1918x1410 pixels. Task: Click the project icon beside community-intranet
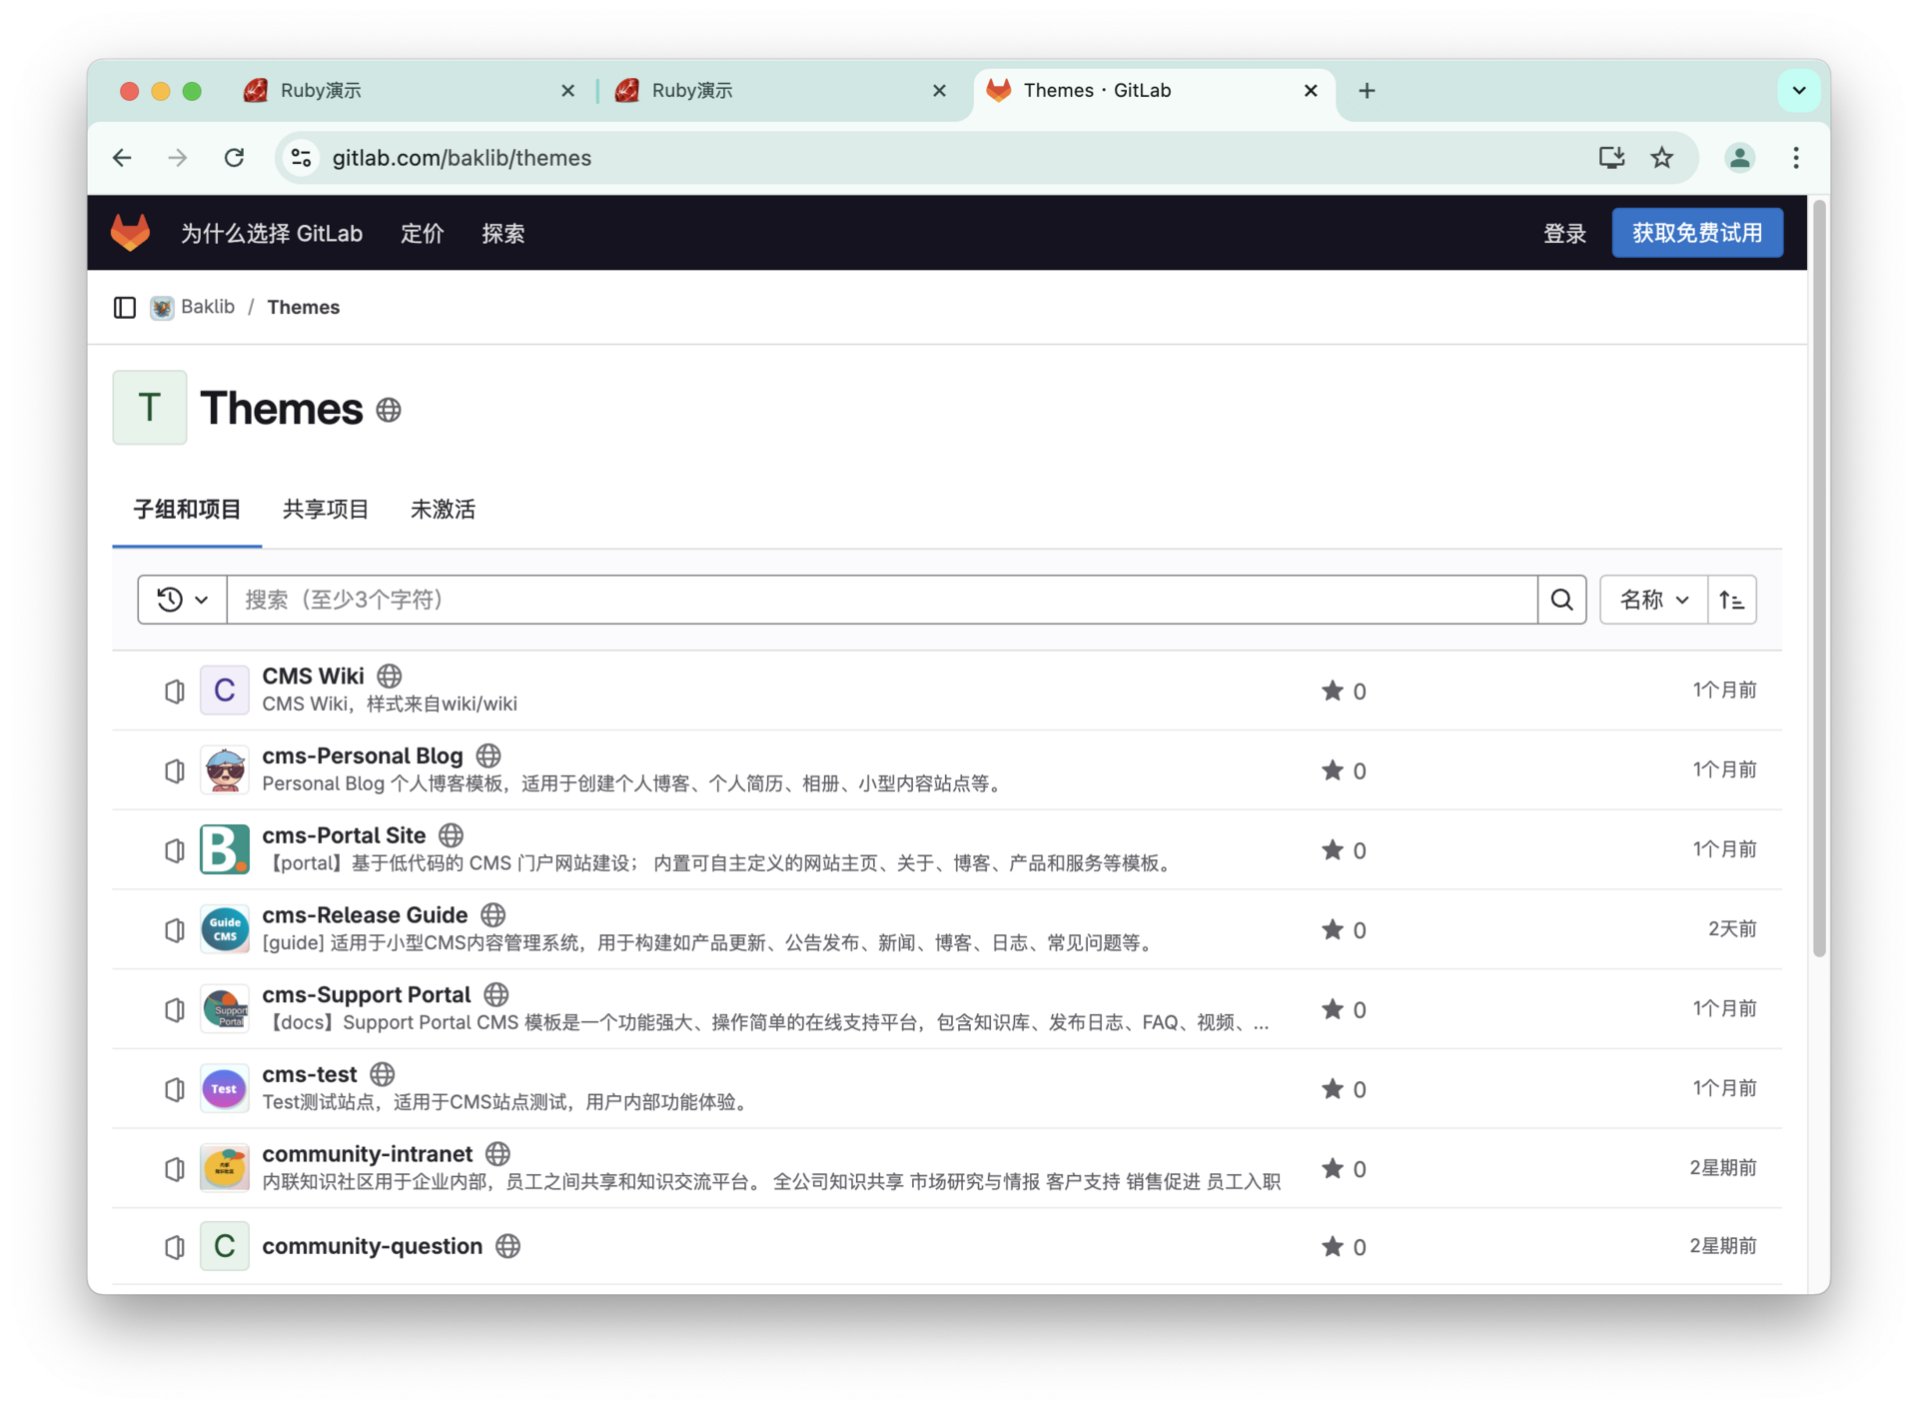point(175,1168)
